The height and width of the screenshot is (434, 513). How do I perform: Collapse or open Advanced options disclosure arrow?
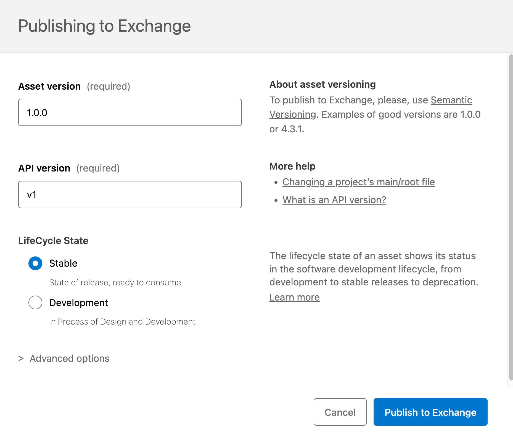[x=21, y=358]
